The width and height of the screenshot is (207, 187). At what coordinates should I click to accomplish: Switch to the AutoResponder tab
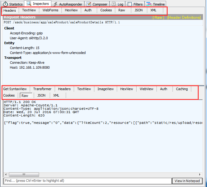68,4
